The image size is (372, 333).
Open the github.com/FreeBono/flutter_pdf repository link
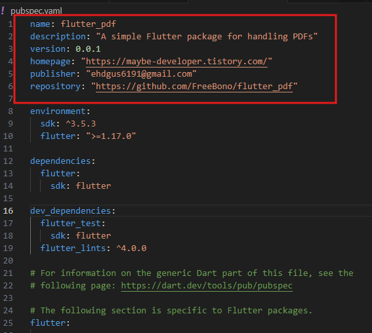point(194,87)
